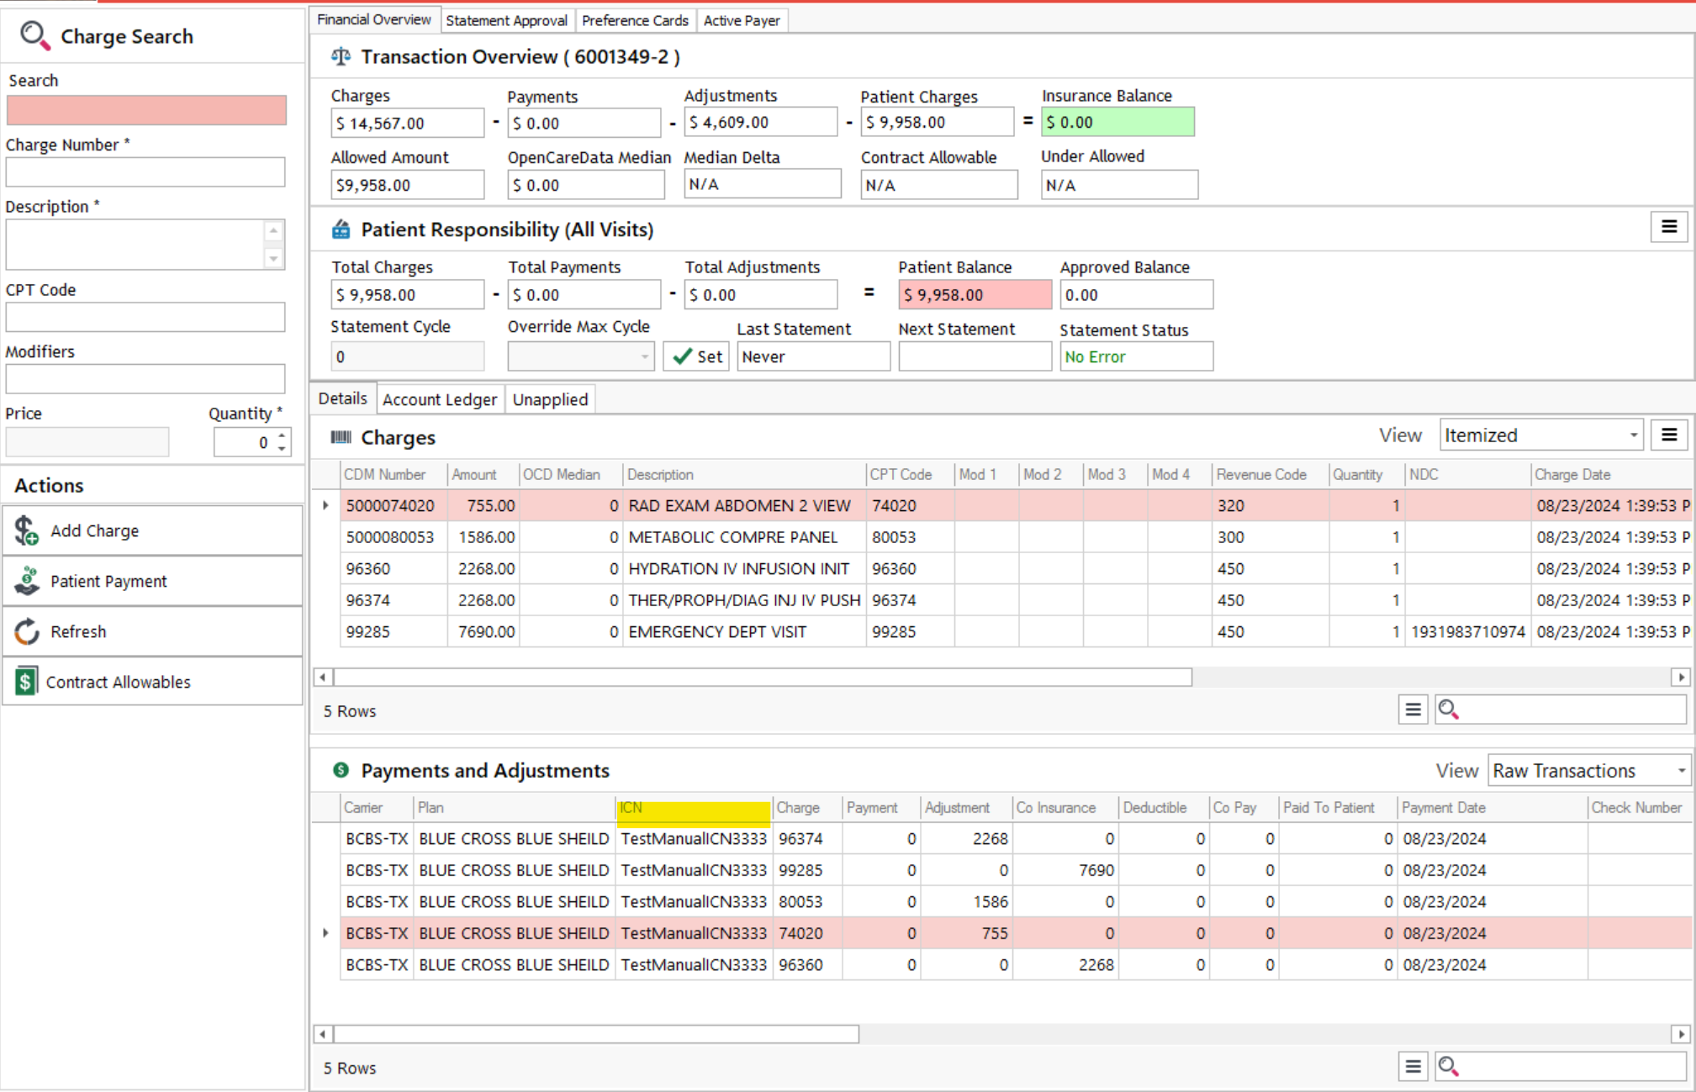Decrease Quantity with the down stepper
The image size is (1696, 1092).
[282, 449]
